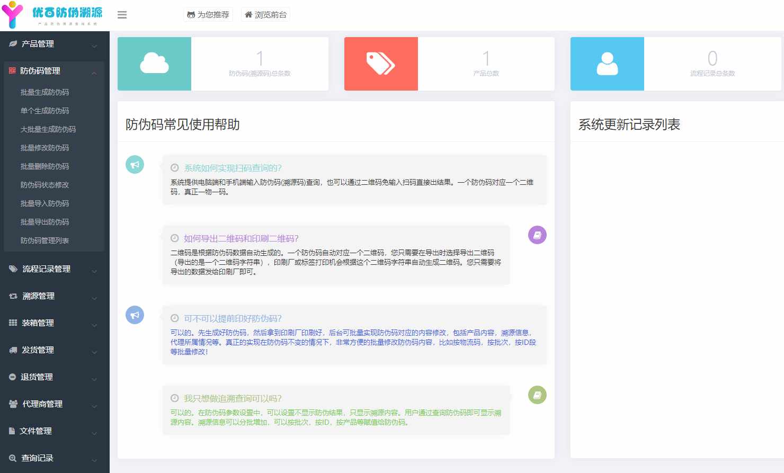Open help topic 如何导出二维码和印刷二维码?
Image resolution: width=784 pixels, height=473 pixels.
pyautogui.click(x=241, y=238)
